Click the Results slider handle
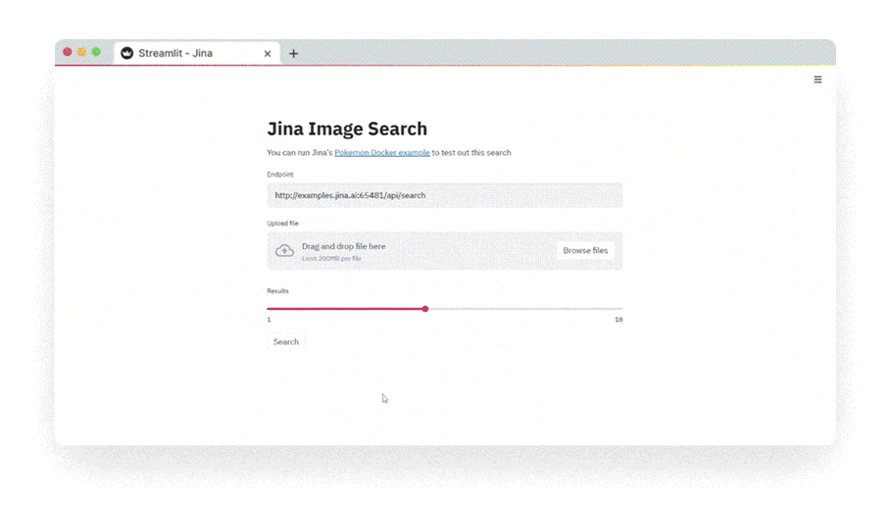The image size is (892, 505). click(425, 309)
